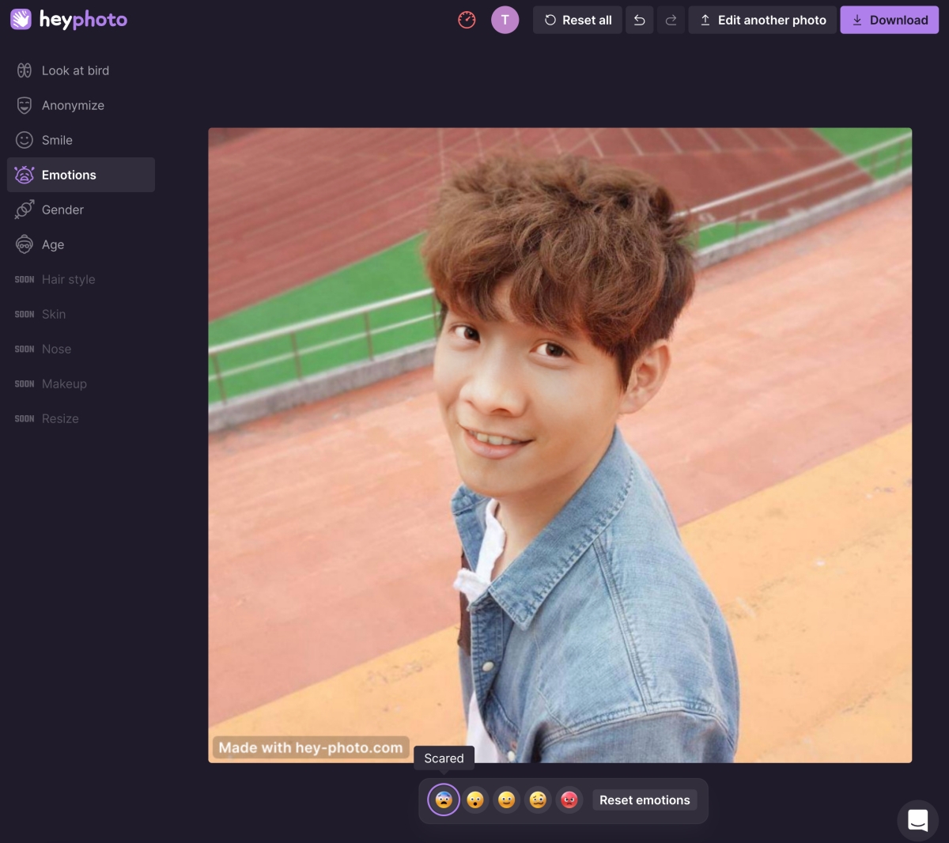
Task: Click the heyphoto logo
Action: 69,20
